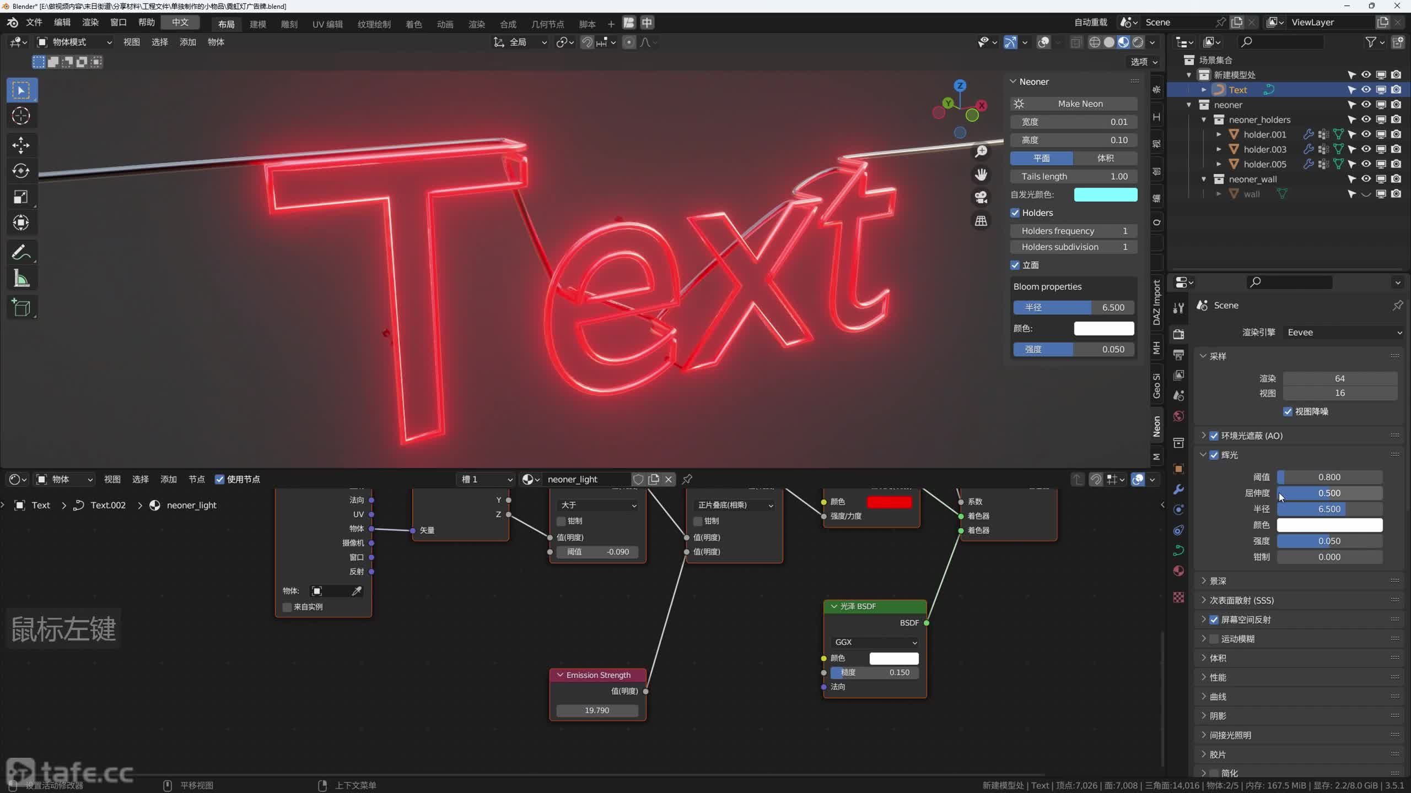The height and width of the screenshot is (793, 1411).
Task: Click the 选项 options button
Action: [x=1144, y=62]
